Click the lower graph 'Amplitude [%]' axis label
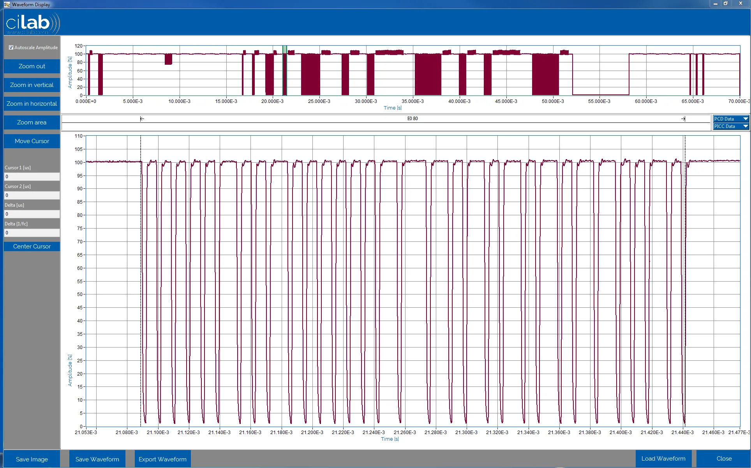 70,370
